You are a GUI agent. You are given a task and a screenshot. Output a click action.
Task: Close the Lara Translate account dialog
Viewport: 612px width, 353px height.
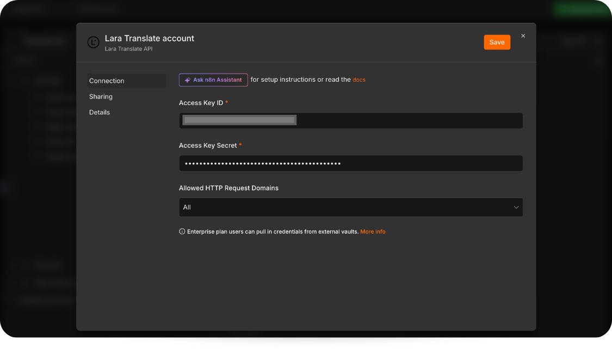tap(523, 36)
